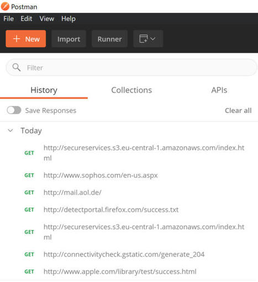Click GET label of the gstatic request
The image size is (258, 282).
click(x=29, y=254)
